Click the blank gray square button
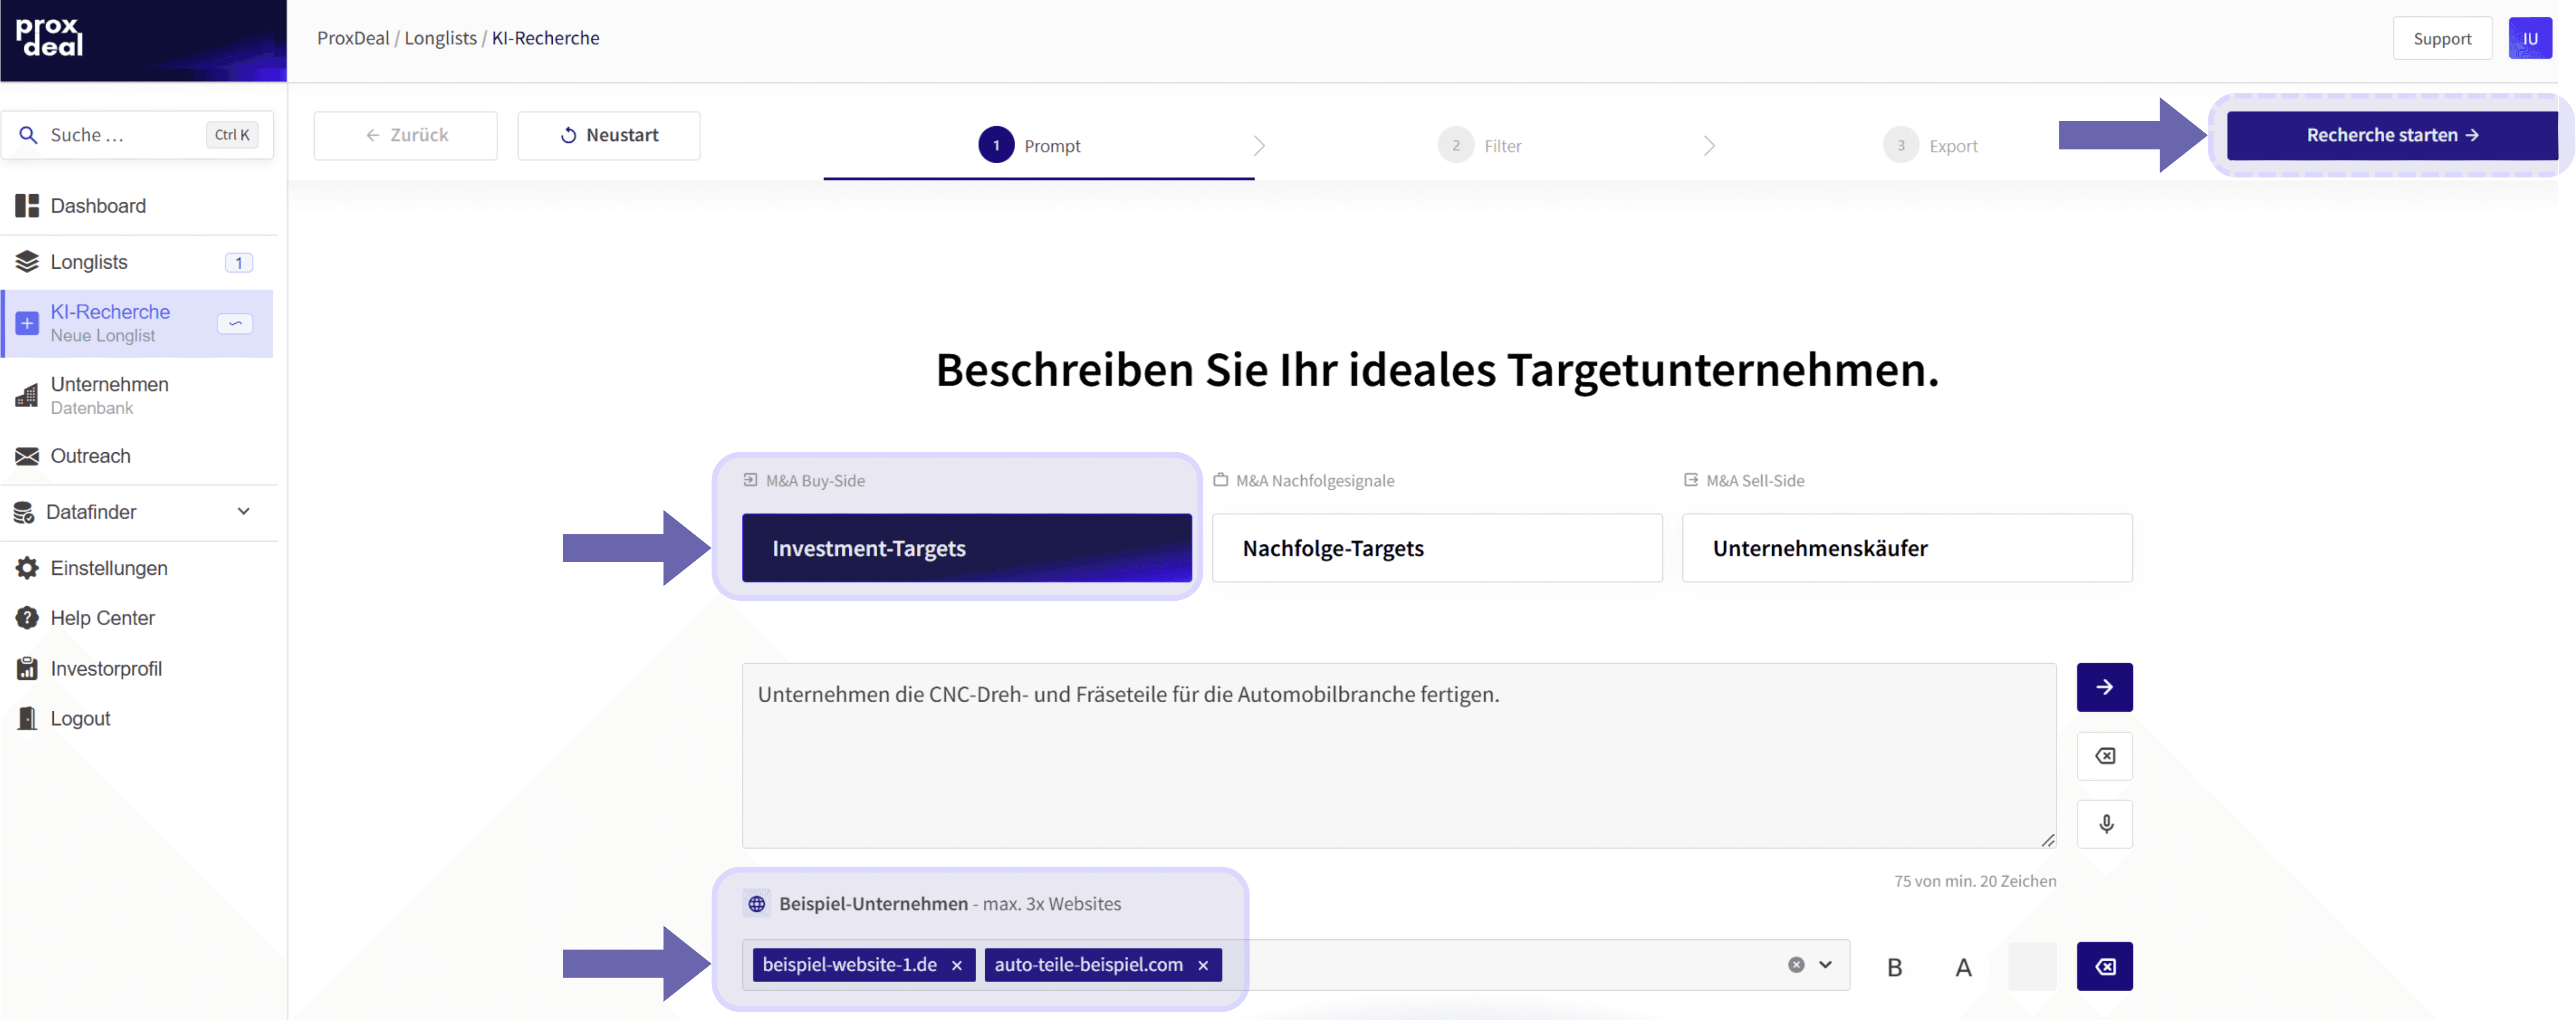The height and width of the screenshot is (1020, 2576). pos(2032,967)
